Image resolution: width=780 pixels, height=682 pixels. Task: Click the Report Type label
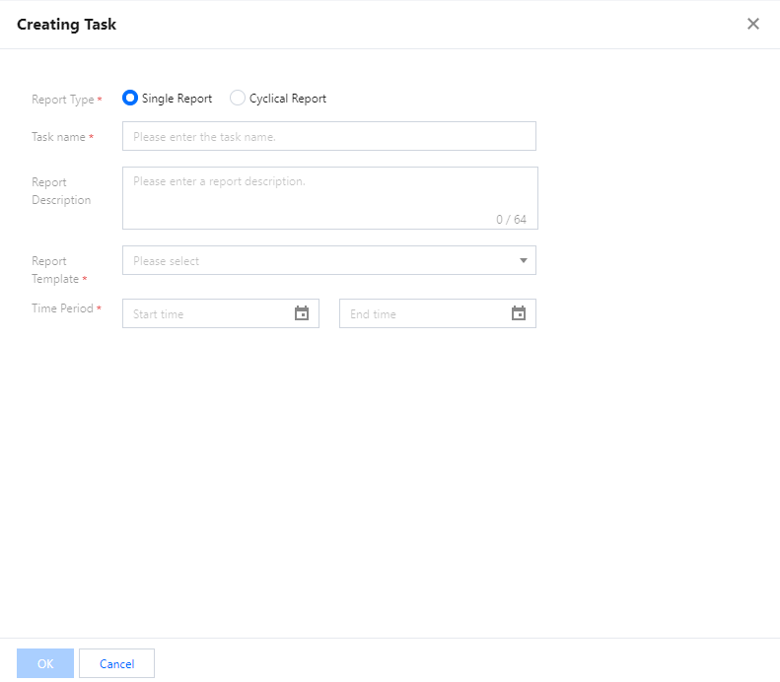pos(63,100)
